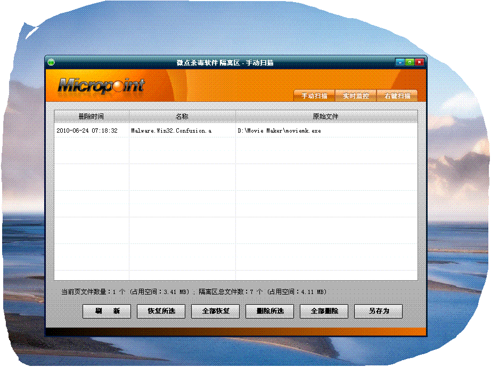Sort by the 名称 column header
This screenshot has height=367, width=491.
point(182,117)
